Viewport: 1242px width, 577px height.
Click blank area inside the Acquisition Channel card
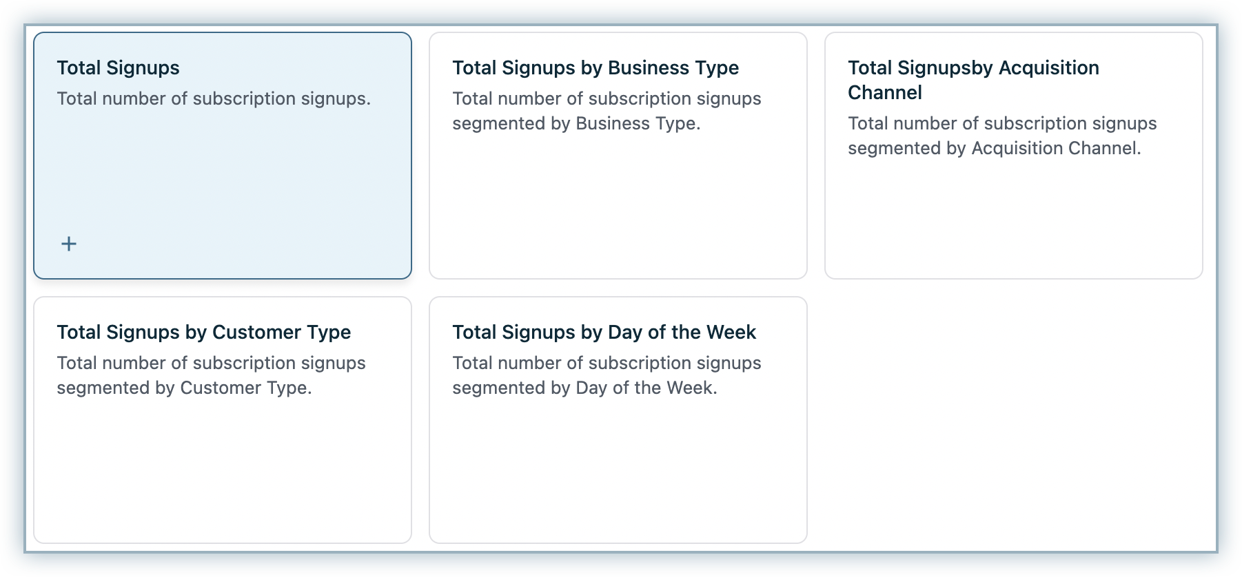1013,227
